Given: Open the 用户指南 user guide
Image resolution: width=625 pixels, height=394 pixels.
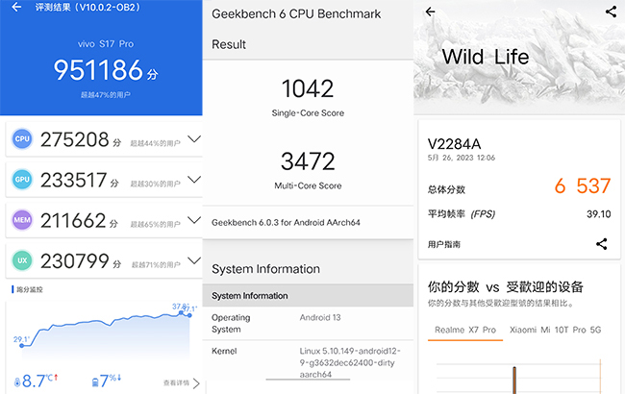Looking at the screenshot, I should tap(443, 244).
